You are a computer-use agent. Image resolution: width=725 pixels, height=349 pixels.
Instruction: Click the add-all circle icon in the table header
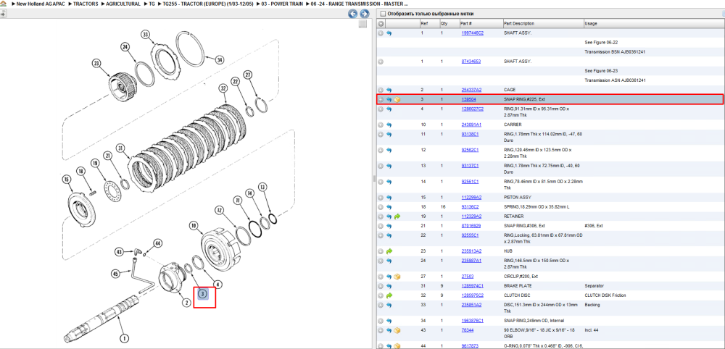point(381,24)
